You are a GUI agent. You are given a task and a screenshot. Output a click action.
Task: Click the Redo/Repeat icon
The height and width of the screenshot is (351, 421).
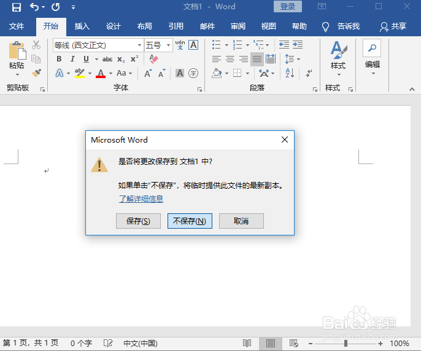point(56,7)
